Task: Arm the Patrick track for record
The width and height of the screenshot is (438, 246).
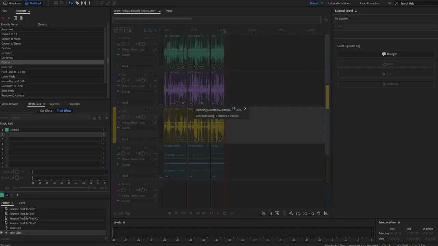Action: click(155, 38)
